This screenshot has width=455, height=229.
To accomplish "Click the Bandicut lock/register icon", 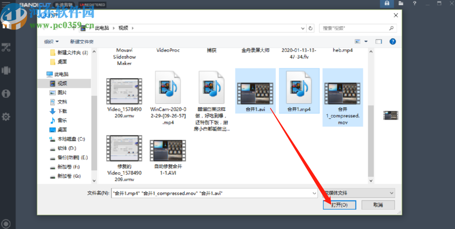I will [x=387, y=3].
